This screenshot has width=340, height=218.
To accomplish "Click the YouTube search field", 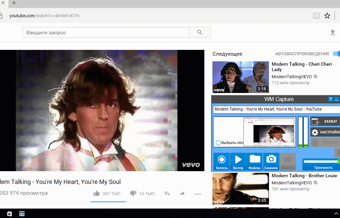I will (x=106, y=33).
